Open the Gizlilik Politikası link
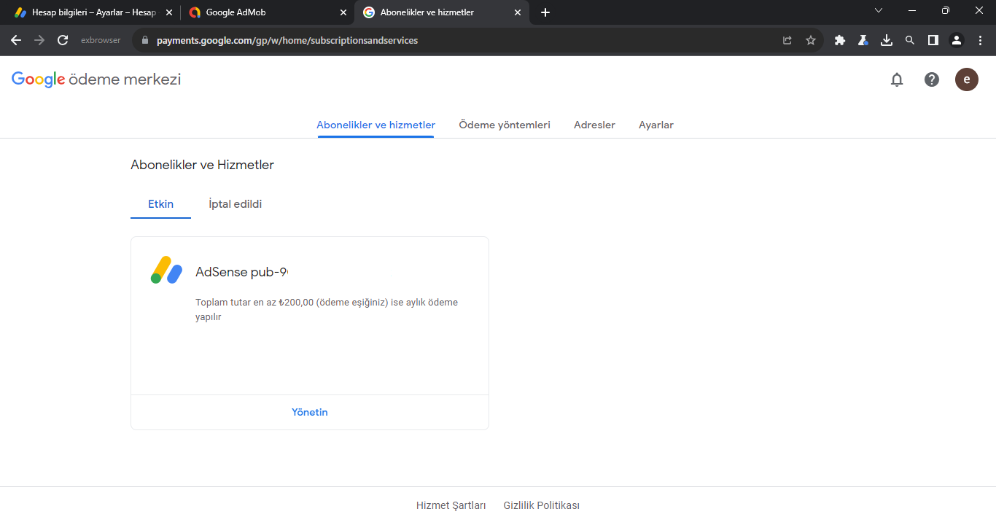The width and height of the screenshot is (996, 525). click(541, 505)
